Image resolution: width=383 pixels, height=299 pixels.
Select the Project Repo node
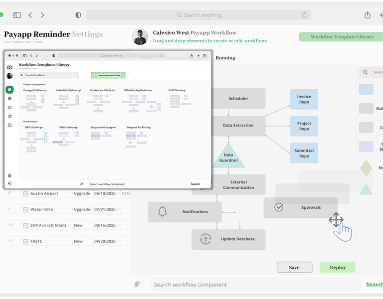point(304,126)
